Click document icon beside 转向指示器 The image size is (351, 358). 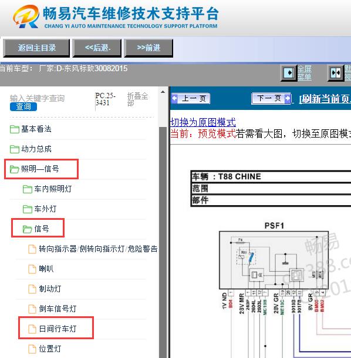[32, 249]
